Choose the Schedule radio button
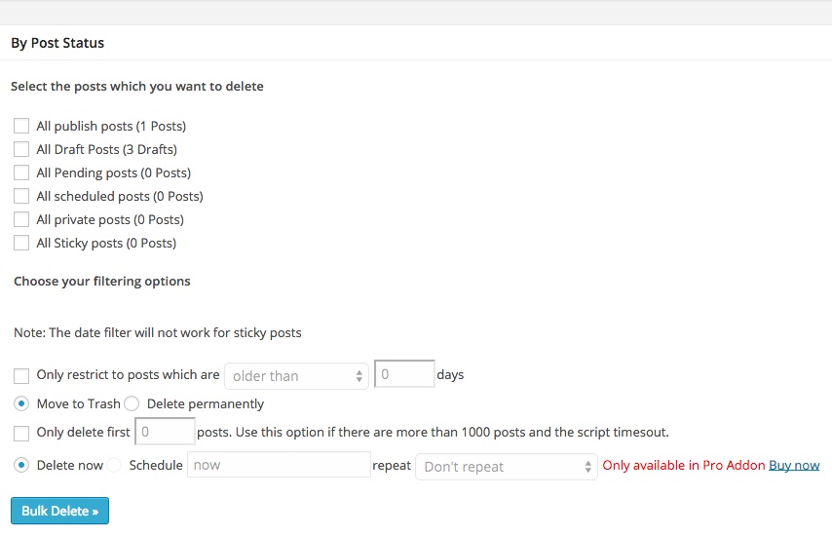Image resolution: width=832 pixels, height=535 pixels. coord(114,466)
